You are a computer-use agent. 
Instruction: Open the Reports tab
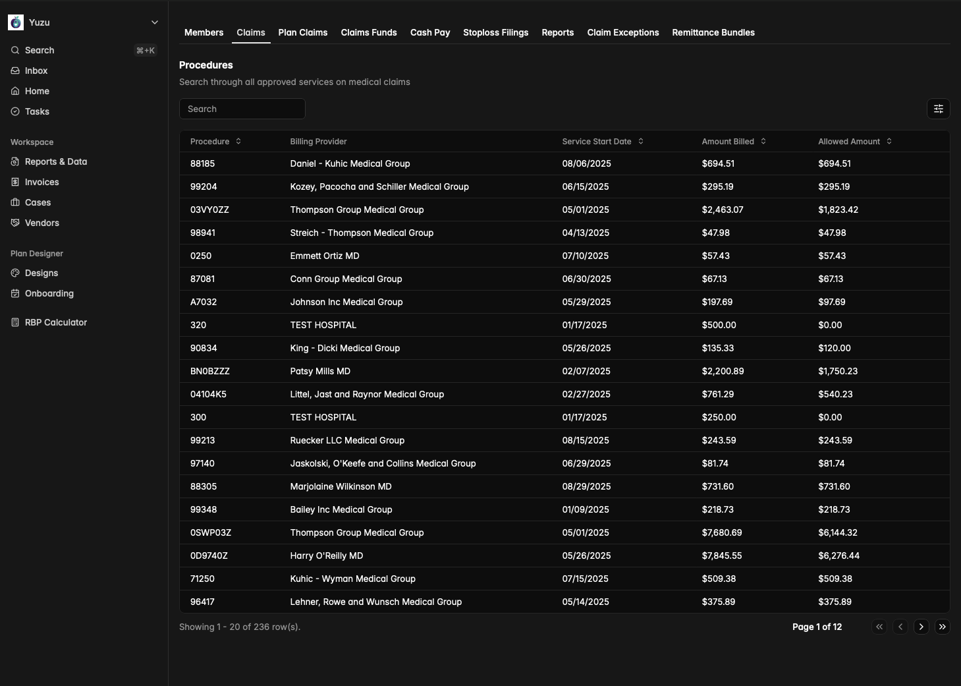(x=558, y=32)
